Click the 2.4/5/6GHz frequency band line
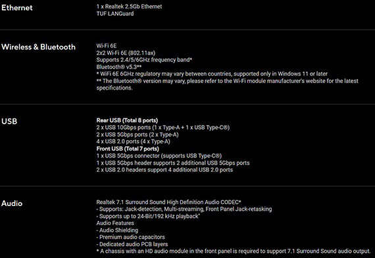 [144, 60]
